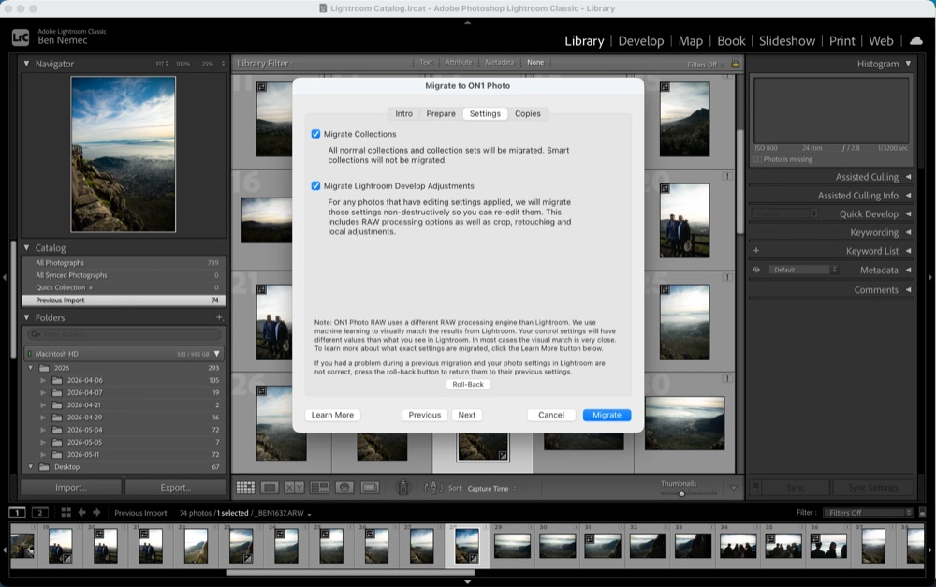Collapse the Folders panel triangle
The height and width of the screenshot is (587, 936).
(26, 317)
